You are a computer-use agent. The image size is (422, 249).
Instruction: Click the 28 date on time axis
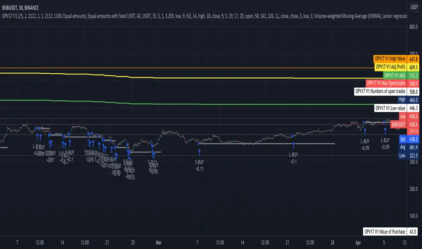(x=332, y=243)
